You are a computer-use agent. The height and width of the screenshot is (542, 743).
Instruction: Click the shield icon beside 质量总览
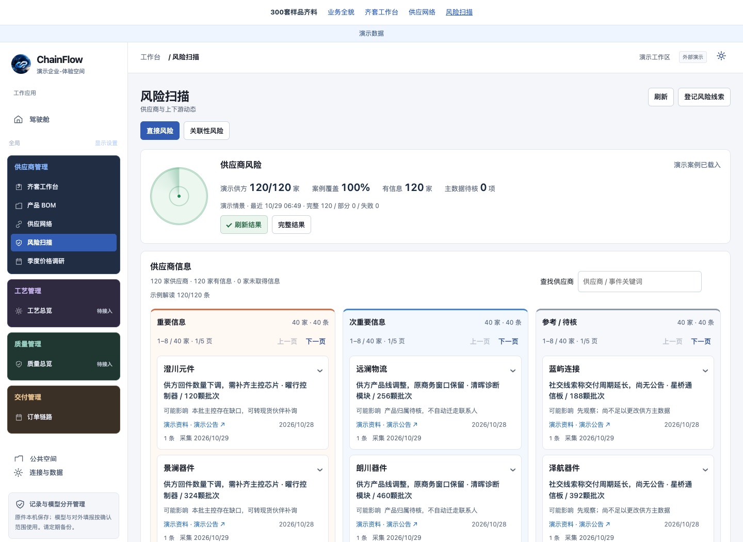point(19,364)
